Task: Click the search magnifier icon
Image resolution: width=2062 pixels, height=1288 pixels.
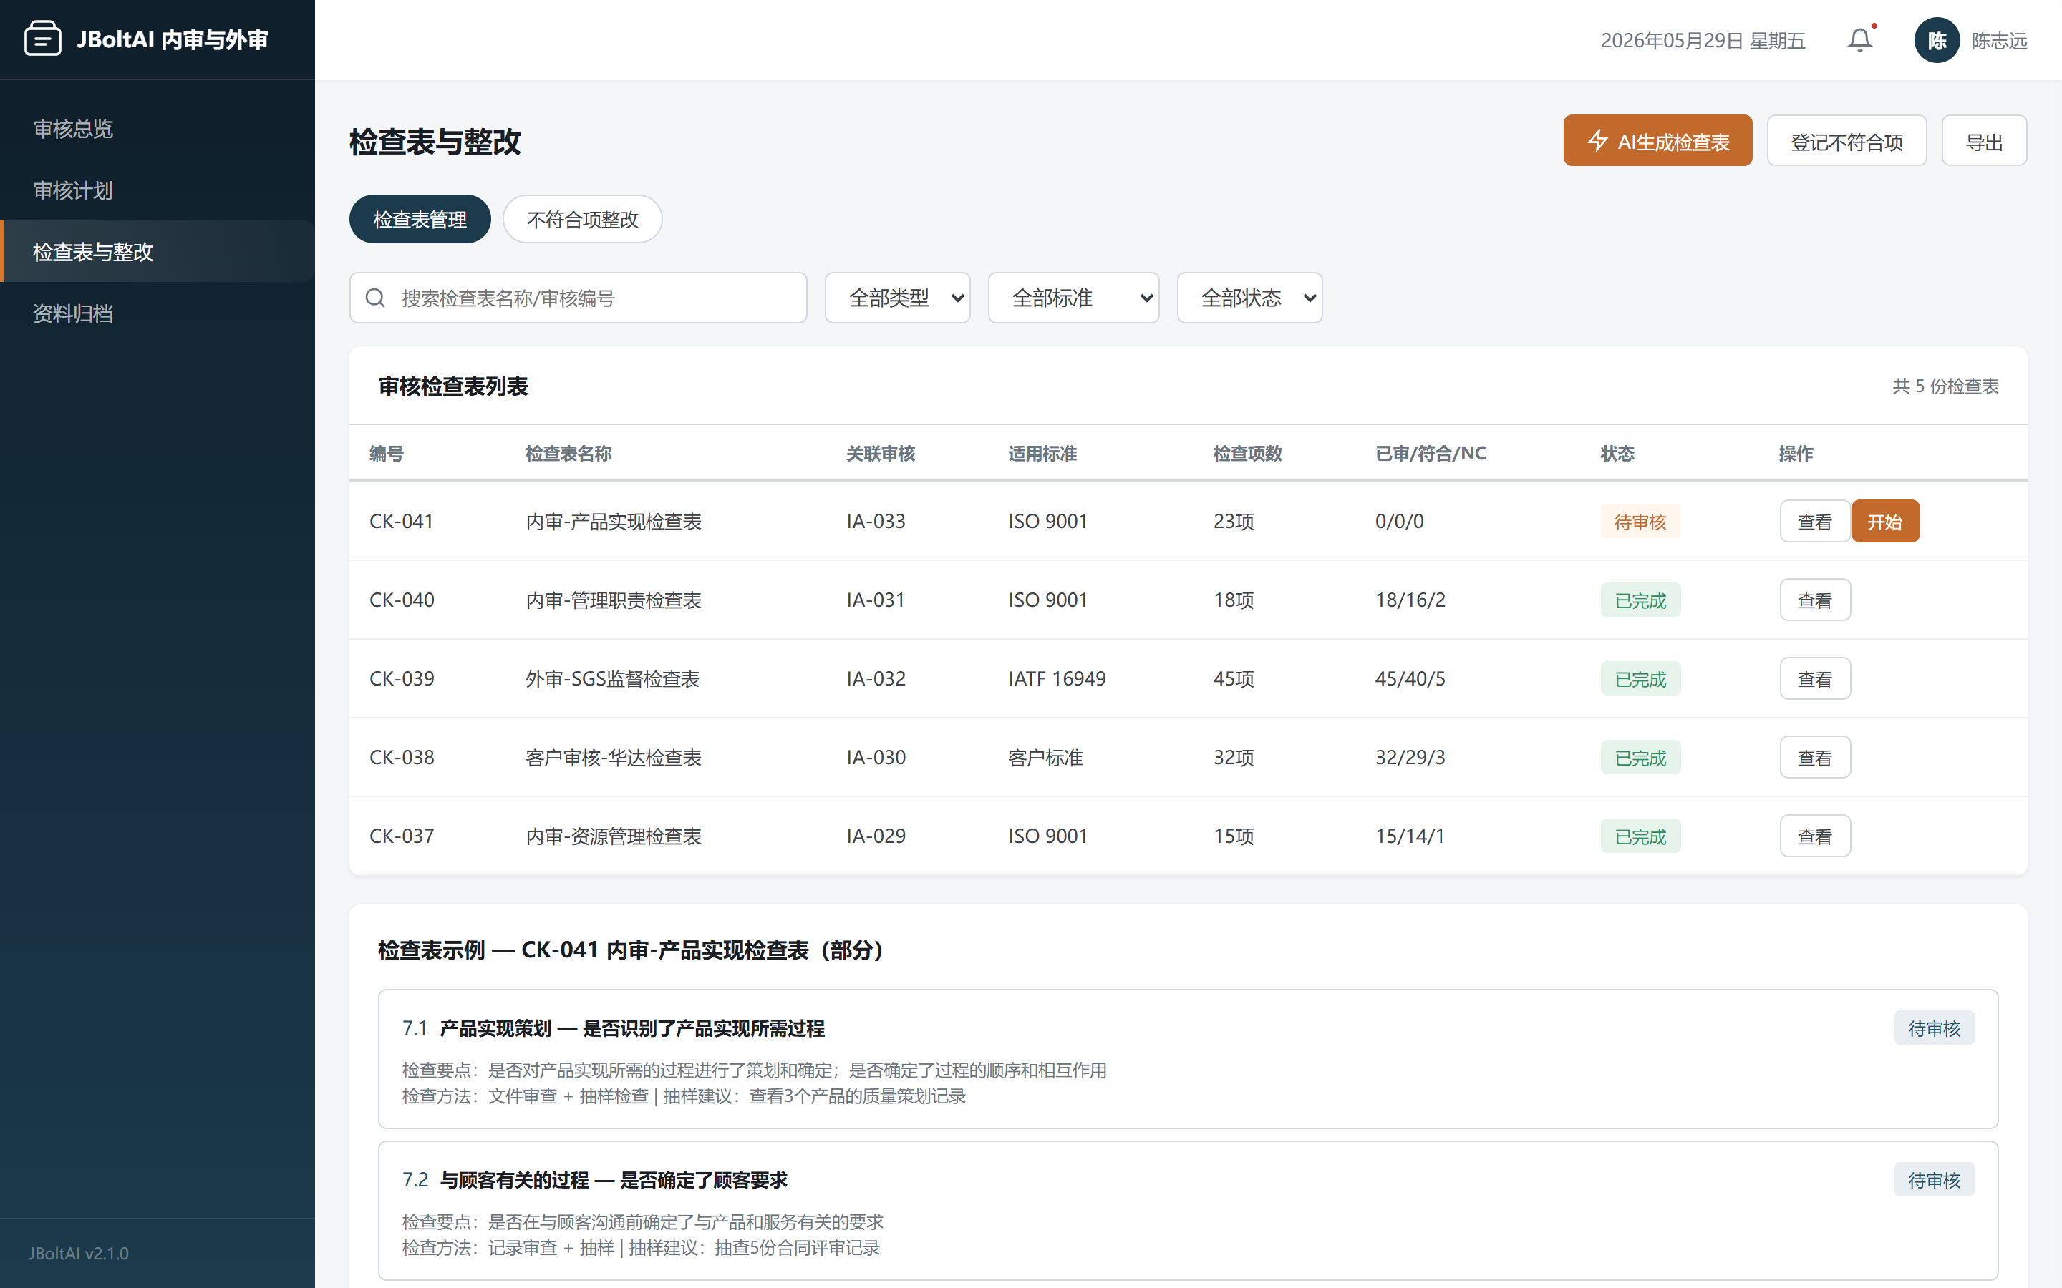Action: tap(375, 298)
